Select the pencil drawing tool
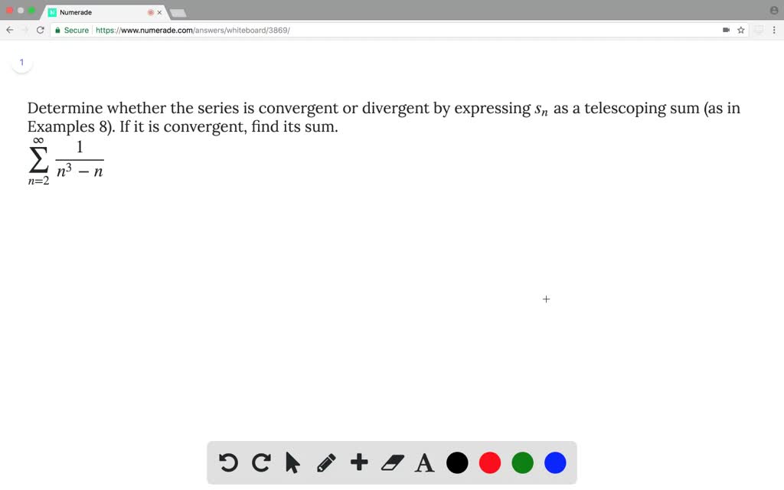 pyautogui.click(x=326, y=462)
